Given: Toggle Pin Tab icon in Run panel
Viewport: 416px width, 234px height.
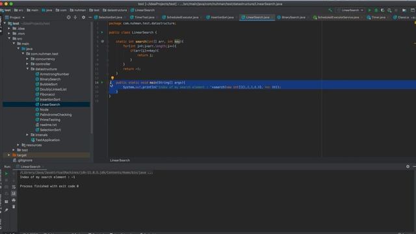Looking at the screenshot, I should tap(6, 211).
